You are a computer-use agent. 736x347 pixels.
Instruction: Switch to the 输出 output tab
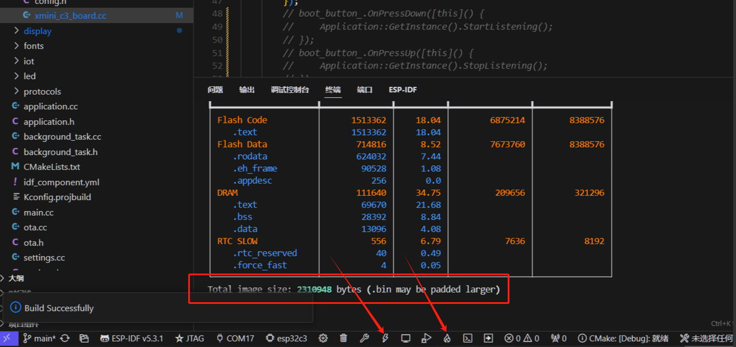click(x=247, y=90)
